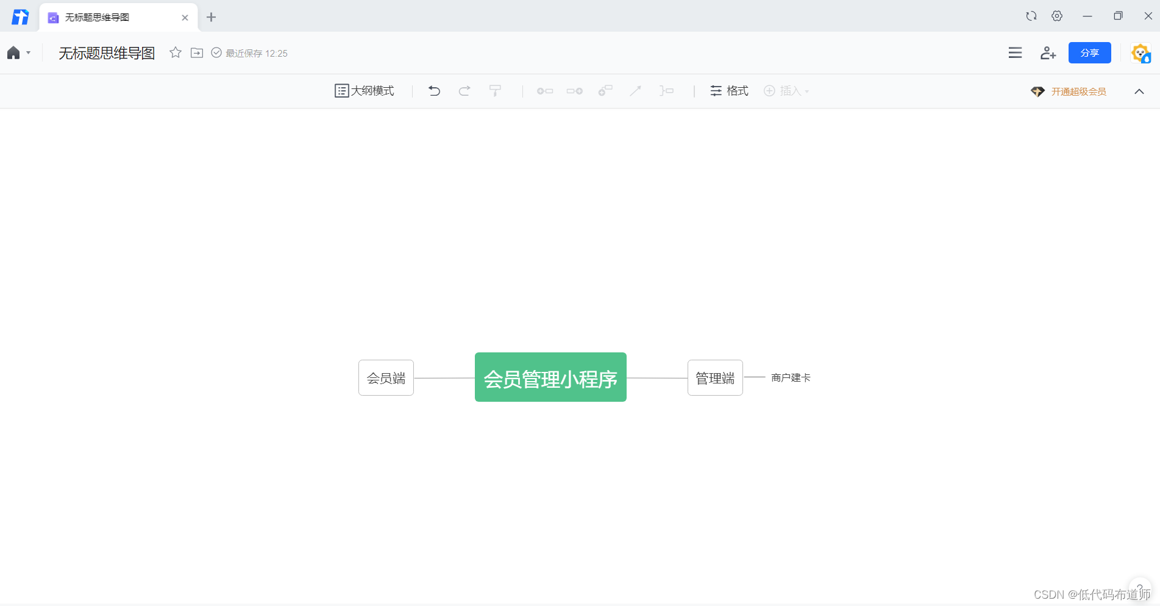Viewport: 1160px width, 606px height.
Task: Add a new tab with plus
Action: [x=212, y=17]
